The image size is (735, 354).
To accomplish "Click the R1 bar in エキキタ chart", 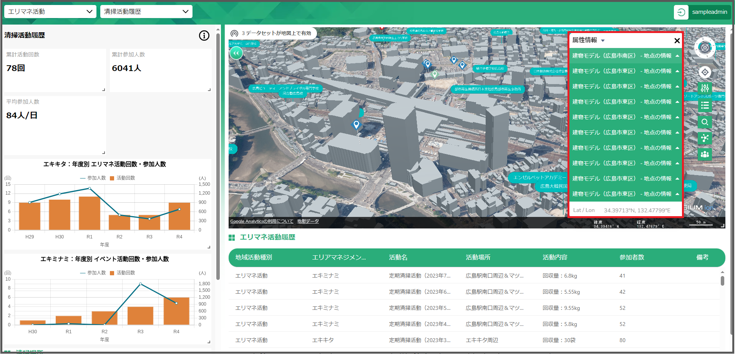I will [x=90, y=213].
